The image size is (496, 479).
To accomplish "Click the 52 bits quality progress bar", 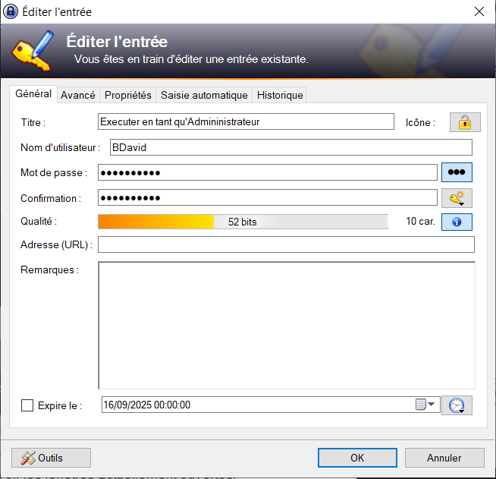I will click(x=243, y=222).
